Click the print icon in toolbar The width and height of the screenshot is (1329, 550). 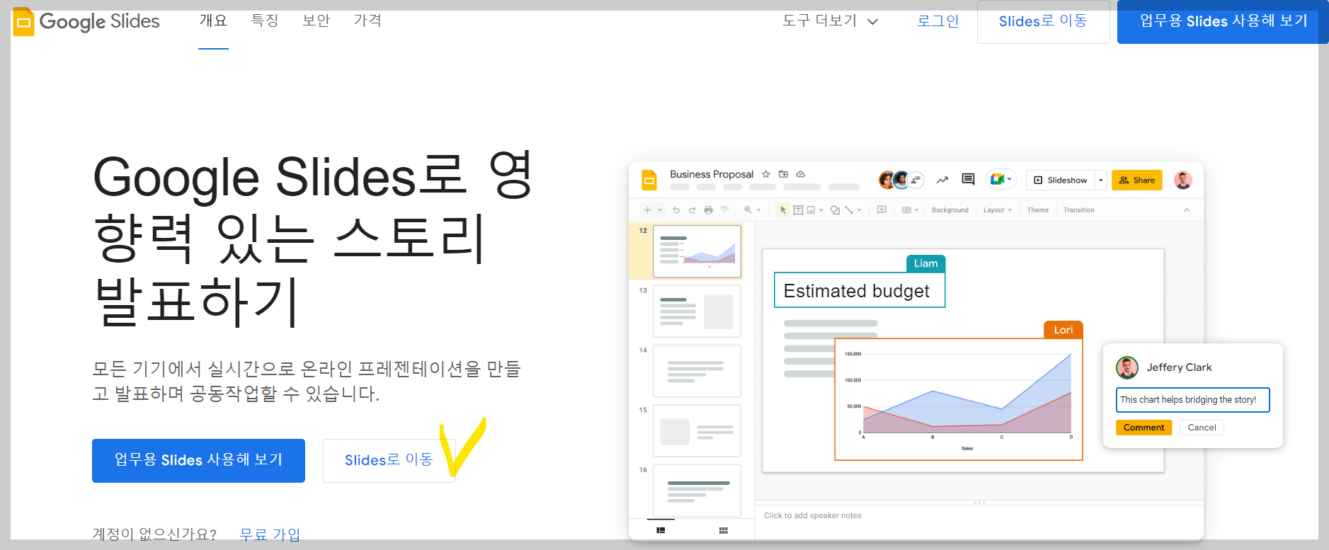[708, 210]
